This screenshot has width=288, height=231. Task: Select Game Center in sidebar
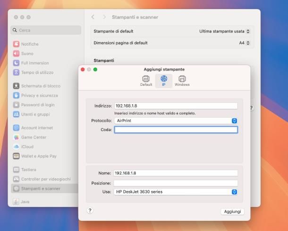pyautogui.click(x=34, y=137)
